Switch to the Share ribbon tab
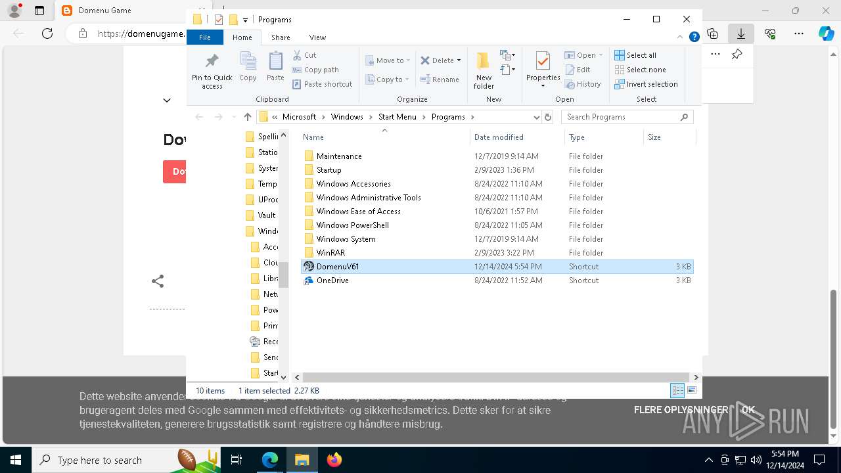Viewport: 841px width, 473px height. coord(281,37)
